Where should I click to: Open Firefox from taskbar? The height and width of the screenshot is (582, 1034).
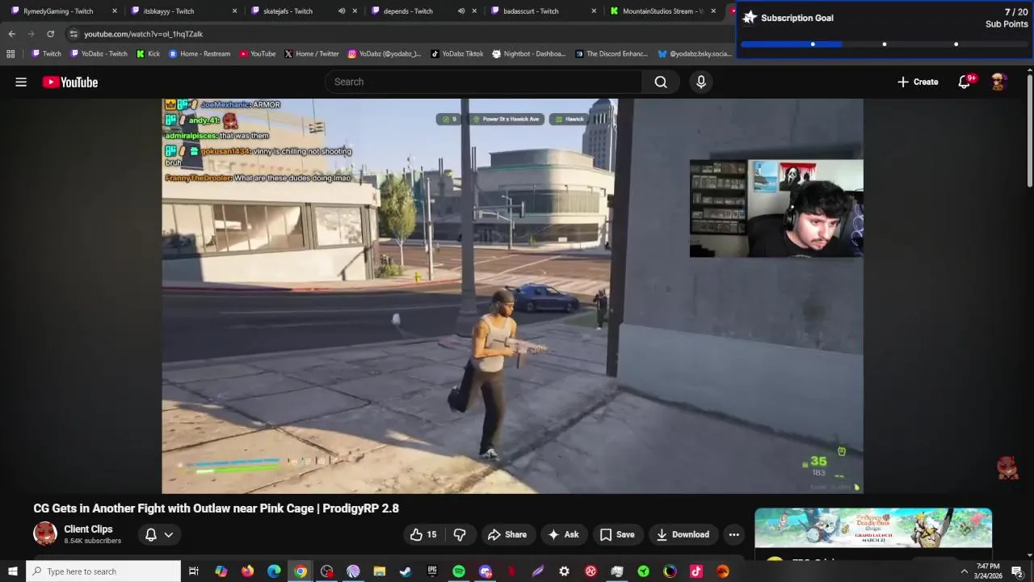247,571
